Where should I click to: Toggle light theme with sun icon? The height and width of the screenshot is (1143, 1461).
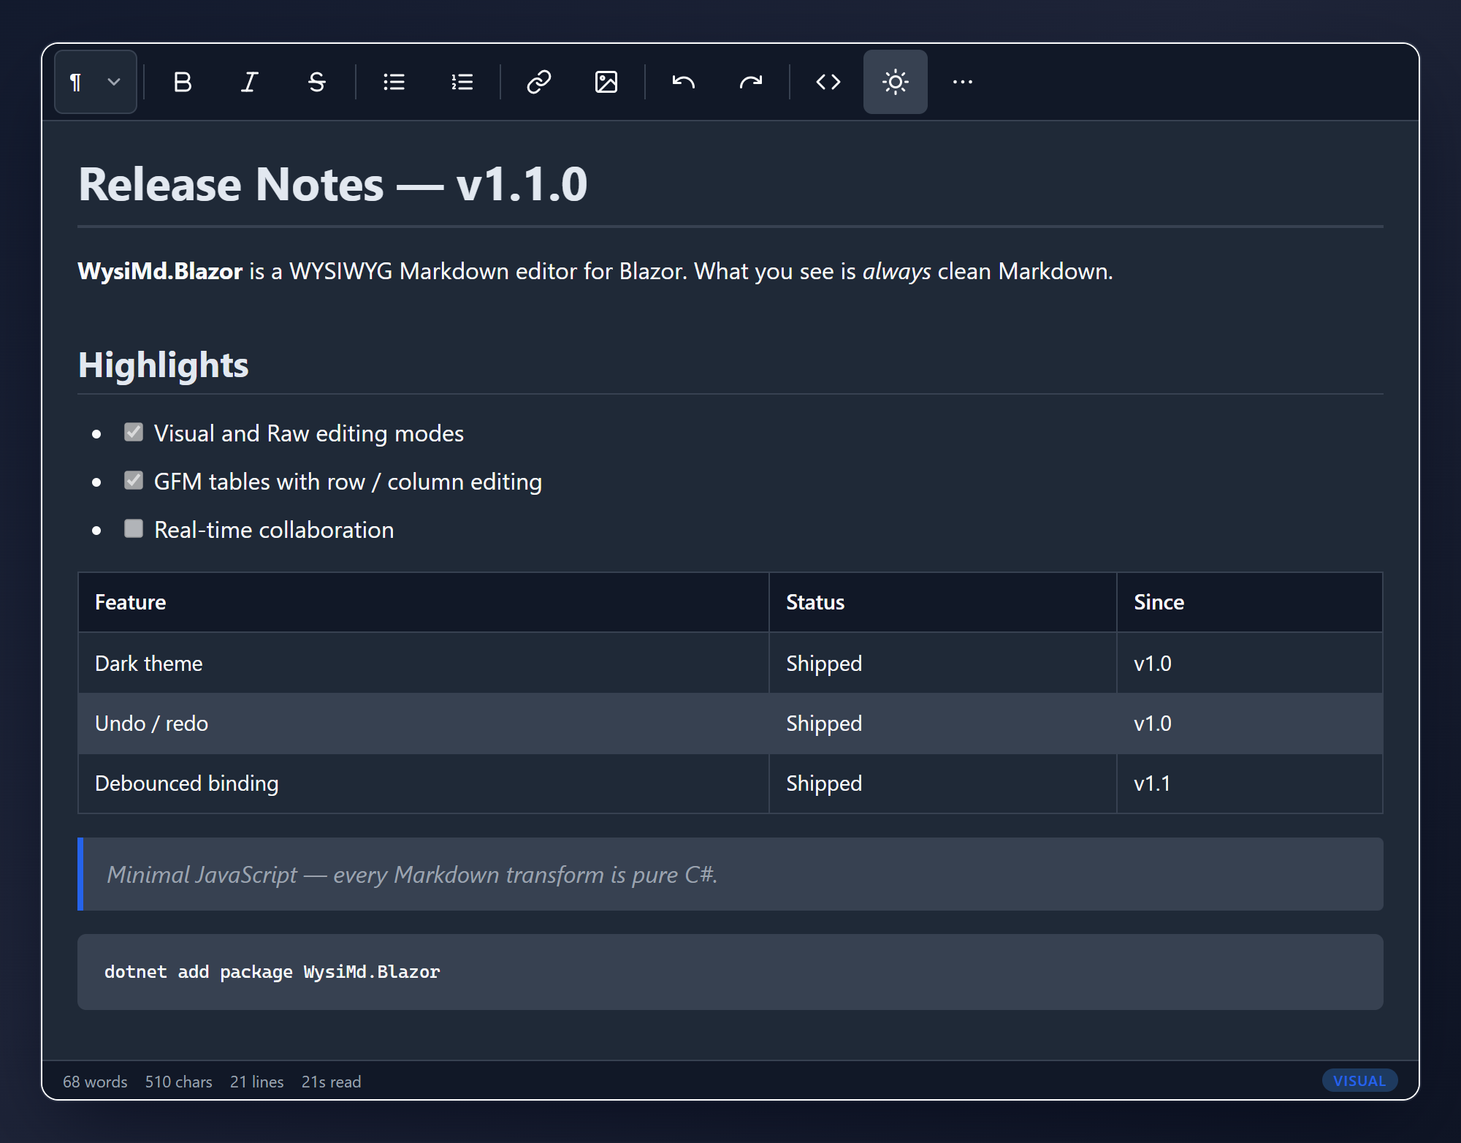pyautogui.click(x=896, y=82)
